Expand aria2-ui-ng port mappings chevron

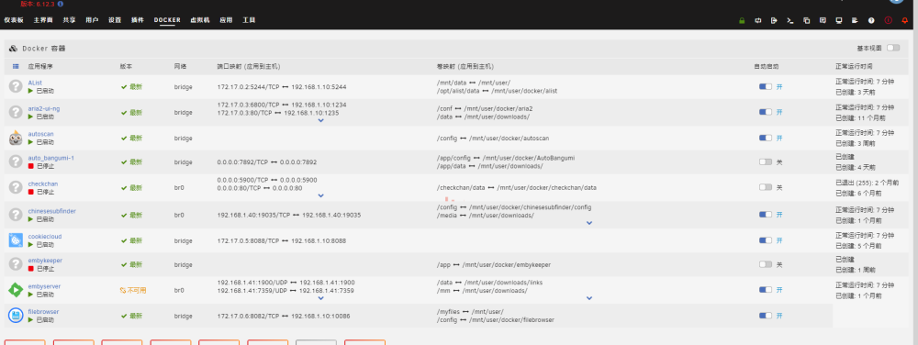320,120
